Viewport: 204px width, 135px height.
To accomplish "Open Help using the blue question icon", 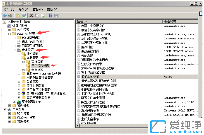I will coord(51,16).
